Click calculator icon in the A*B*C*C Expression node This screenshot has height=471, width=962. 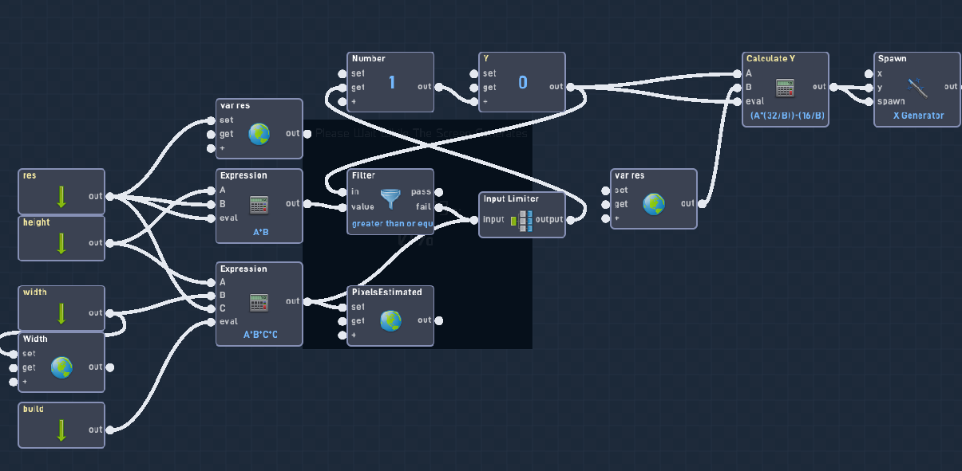259,302
